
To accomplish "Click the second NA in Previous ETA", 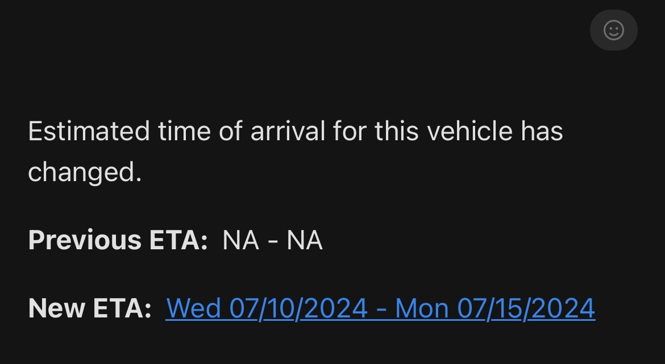I will (305, 240).
